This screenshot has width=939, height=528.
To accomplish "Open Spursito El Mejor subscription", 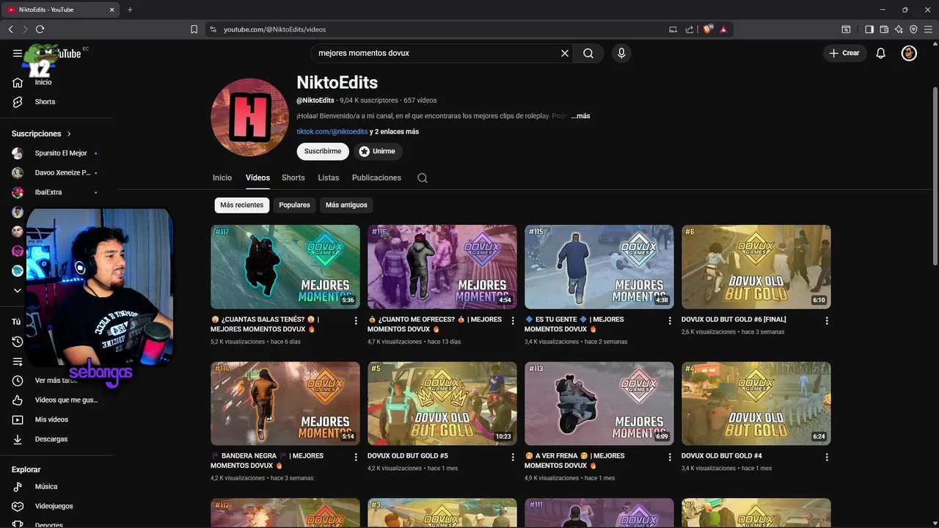I will pos(56,153).
